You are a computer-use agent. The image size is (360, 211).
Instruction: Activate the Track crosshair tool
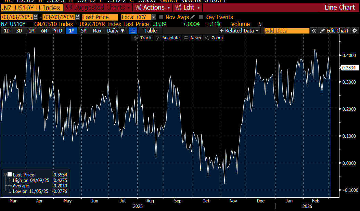click(x=143, y=38)
